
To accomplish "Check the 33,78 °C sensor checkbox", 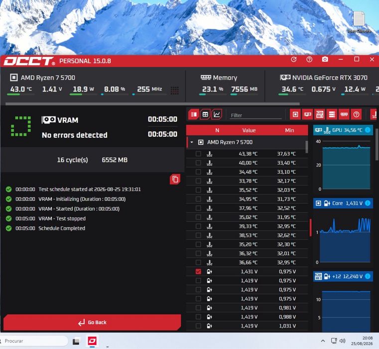I will coord(198,181).
